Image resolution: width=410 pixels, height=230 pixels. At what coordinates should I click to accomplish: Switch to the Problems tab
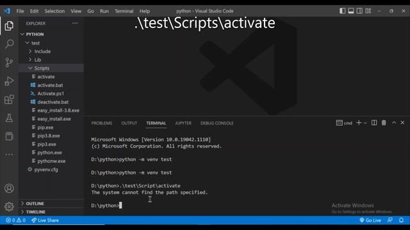coord(102,123)
